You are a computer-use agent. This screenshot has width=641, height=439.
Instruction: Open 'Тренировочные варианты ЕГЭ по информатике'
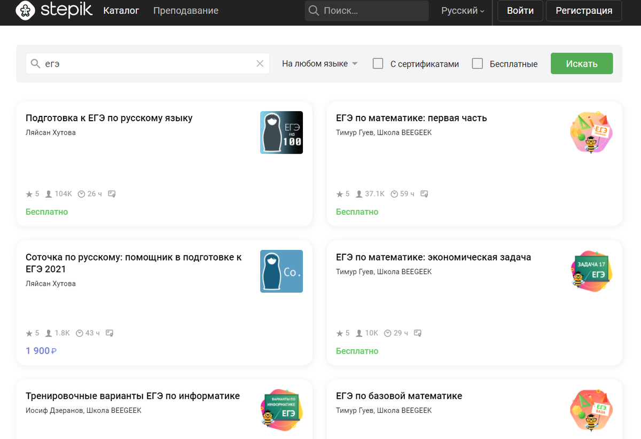(132, 396)
